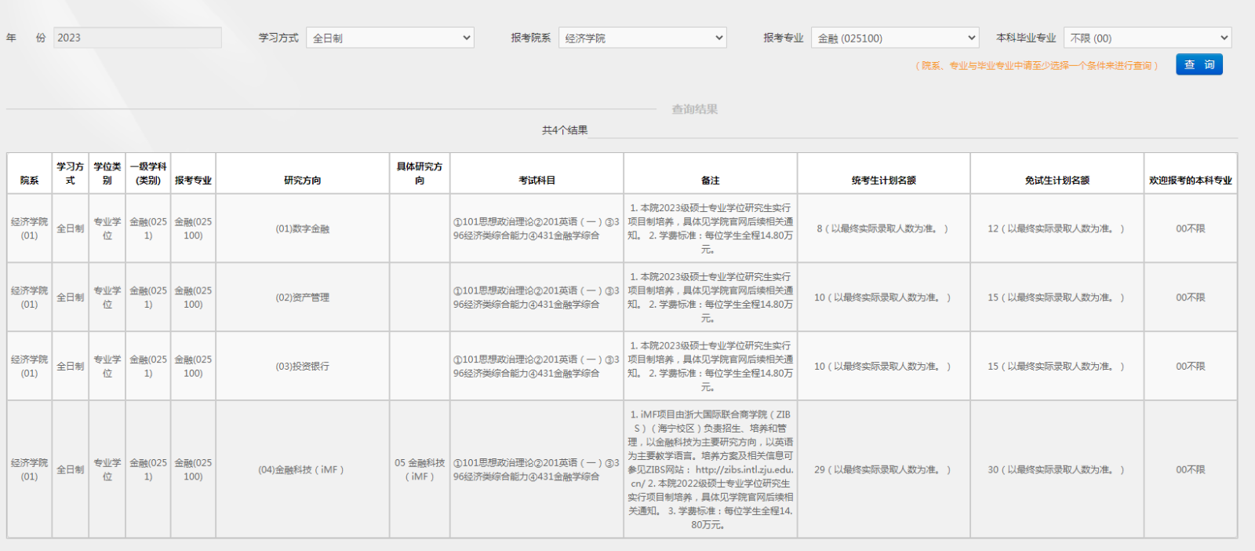The width and height of the screenshot is (1255, 551).
Task: Click the 学习方式 column header
Action: (x=71, y=173)
